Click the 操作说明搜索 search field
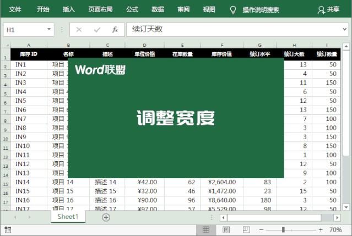The height and width of the screenshot is (236, 352). point(261,10)
